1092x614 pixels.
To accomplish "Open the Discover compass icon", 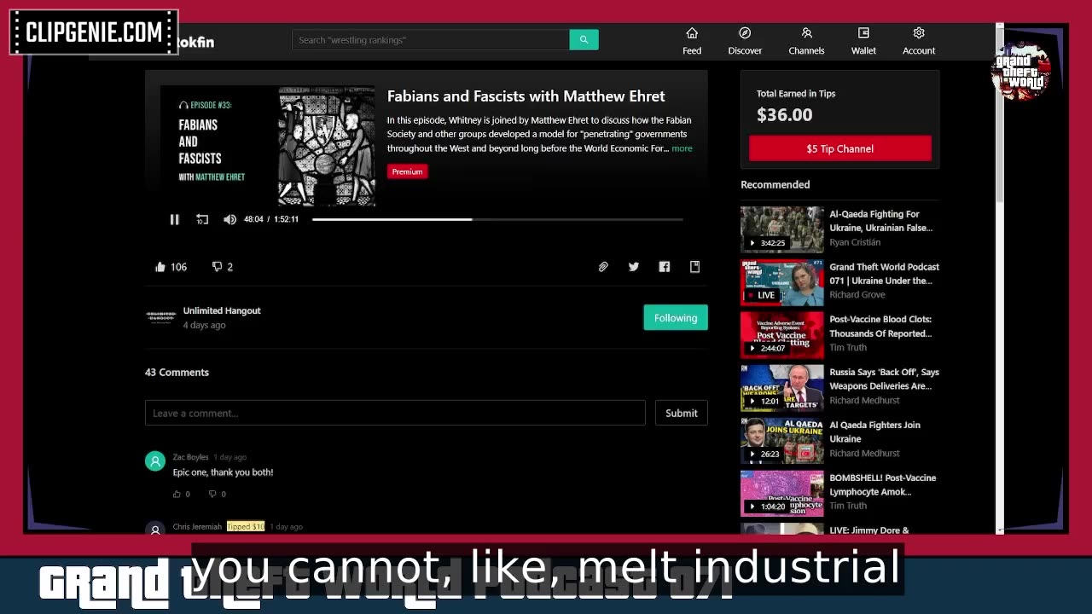I will tap(745, 33).
